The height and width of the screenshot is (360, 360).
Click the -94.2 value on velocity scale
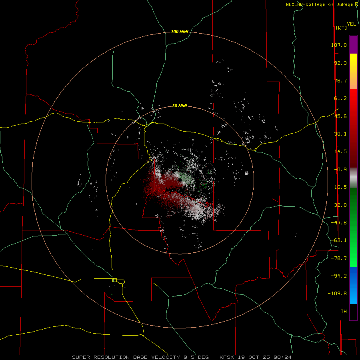339,276
